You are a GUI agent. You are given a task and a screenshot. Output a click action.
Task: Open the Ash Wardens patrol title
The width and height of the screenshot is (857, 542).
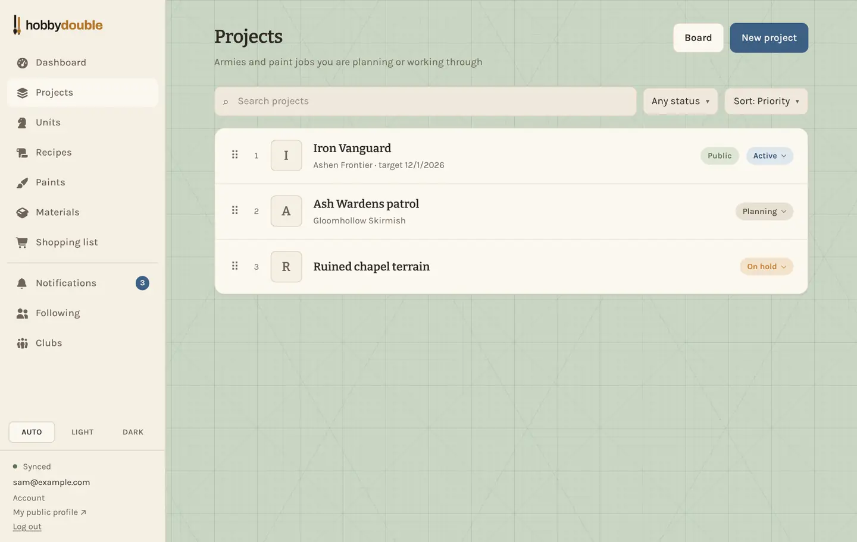point(366,204)
